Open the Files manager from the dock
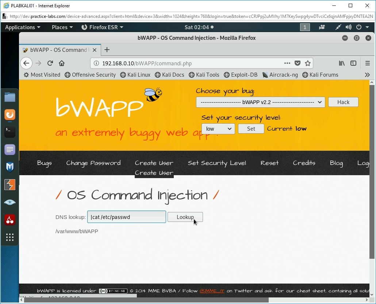The width and height of the screenshot is (376, 304). (10, 97)
